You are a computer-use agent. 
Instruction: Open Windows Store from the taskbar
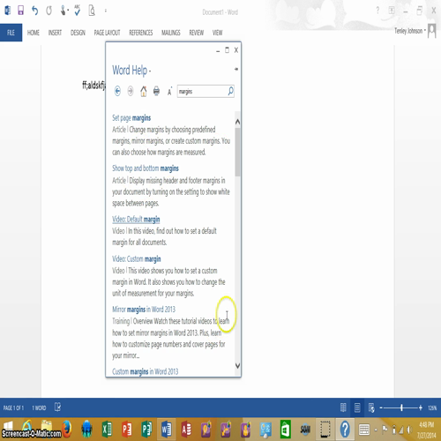[285, 430]
